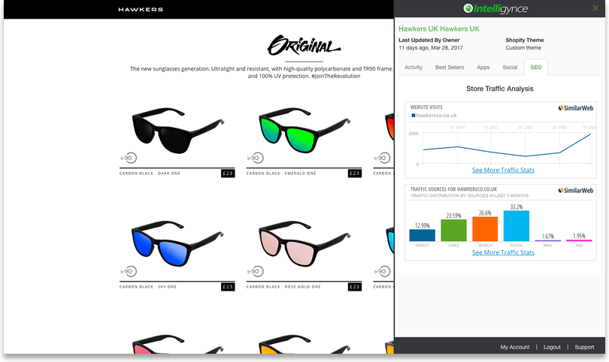Open the Activity tab

click(414, 67)
